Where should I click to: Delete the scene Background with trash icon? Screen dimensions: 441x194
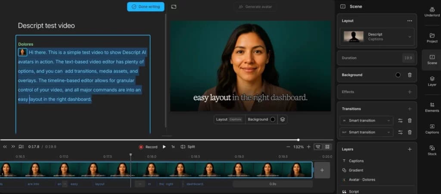click(410, 75)
